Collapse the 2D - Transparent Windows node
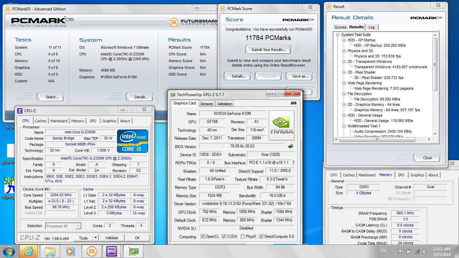The height and width of the screenshot is (258, 459). click(x=344, y=61)
